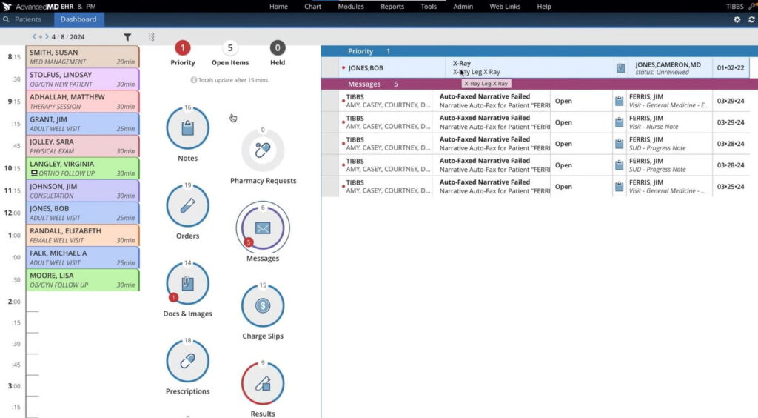
Task: Open STOLFUS, LINDSAY appointment
Action: [x=83, y=79]
